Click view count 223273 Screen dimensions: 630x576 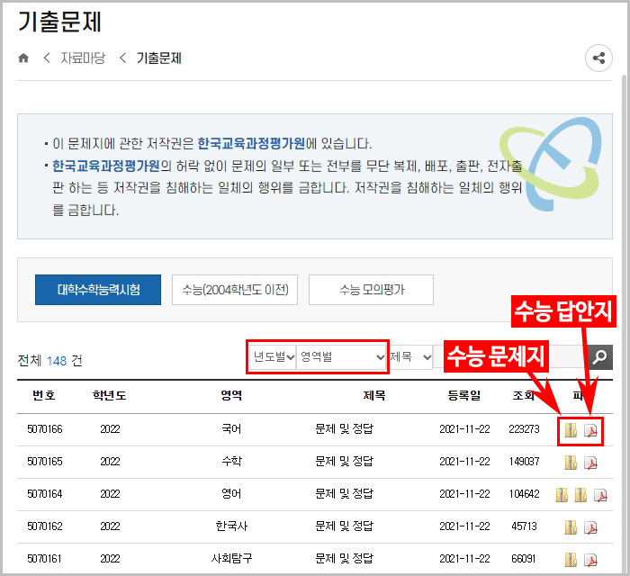pos(524,429)
